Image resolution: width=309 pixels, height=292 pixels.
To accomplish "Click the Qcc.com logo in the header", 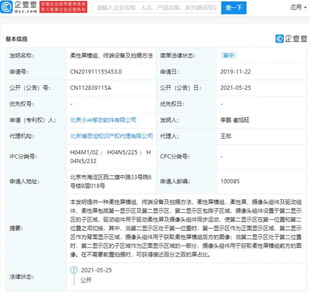I will click(19, 7).
